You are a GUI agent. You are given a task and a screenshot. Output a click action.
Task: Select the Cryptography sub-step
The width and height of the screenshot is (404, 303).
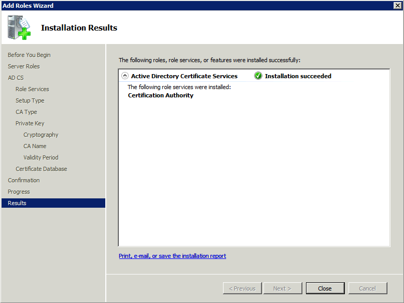click(41, 135)
